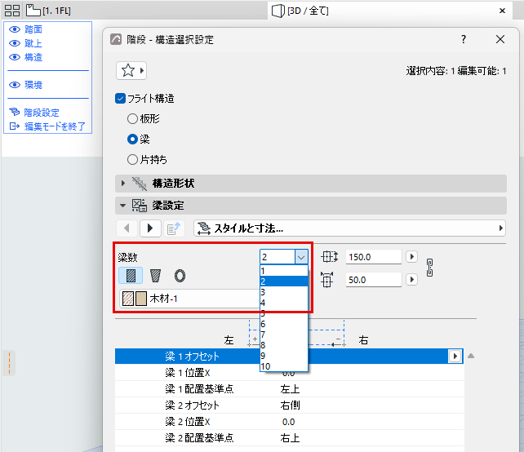Toggle visibility of 踏面 (tread)
The image size is (524, 452).
[15, 29]
